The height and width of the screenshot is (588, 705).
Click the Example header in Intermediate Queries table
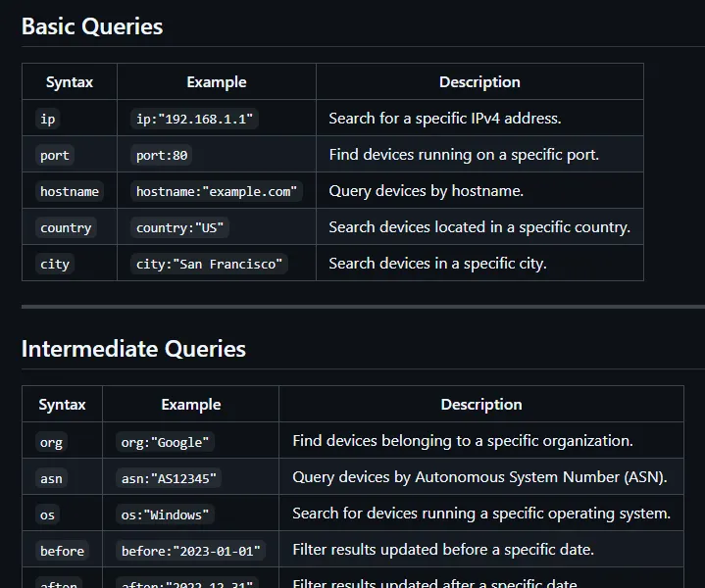(191, 405)
